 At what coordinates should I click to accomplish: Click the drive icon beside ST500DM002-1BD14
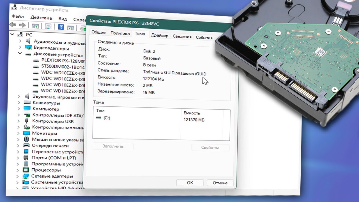(x=36, y=67)
